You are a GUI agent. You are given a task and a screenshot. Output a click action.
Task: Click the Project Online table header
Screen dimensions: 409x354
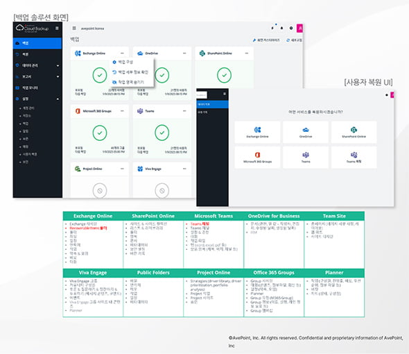click(214, 273)
